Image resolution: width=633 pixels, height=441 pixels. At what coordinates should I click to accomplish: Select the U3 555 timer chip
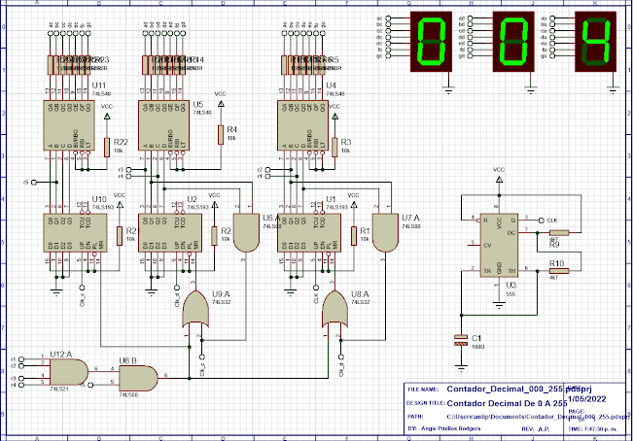pos(499,246)
